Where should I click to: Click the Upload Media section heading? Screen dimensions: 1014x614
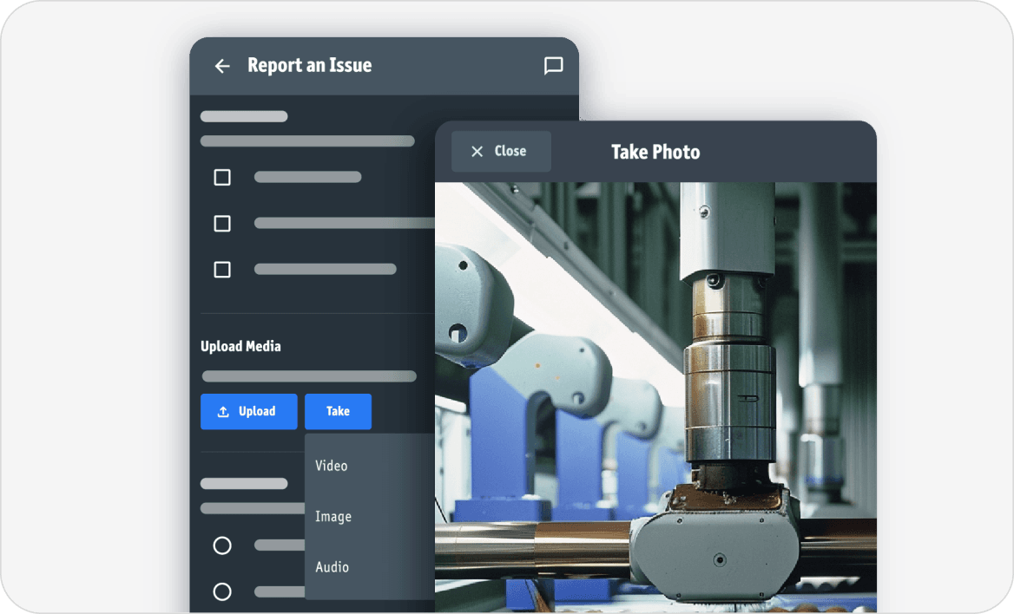[x=240, y=346]
